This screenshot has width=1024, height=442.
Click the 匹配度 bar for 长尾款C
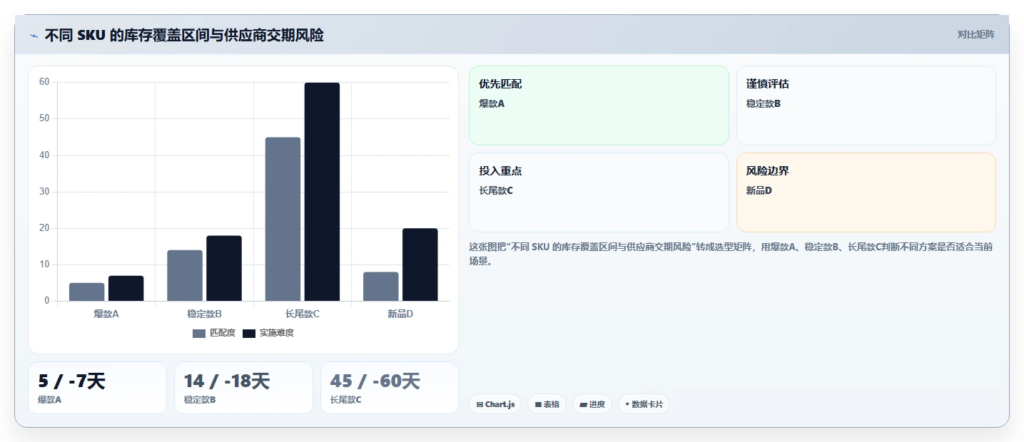point(283,219)
